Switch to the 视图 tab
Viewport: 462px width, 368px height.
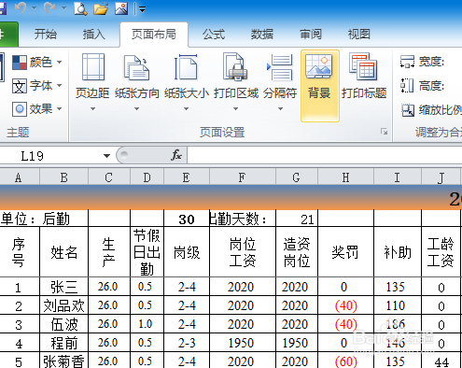tap(359, 34)
